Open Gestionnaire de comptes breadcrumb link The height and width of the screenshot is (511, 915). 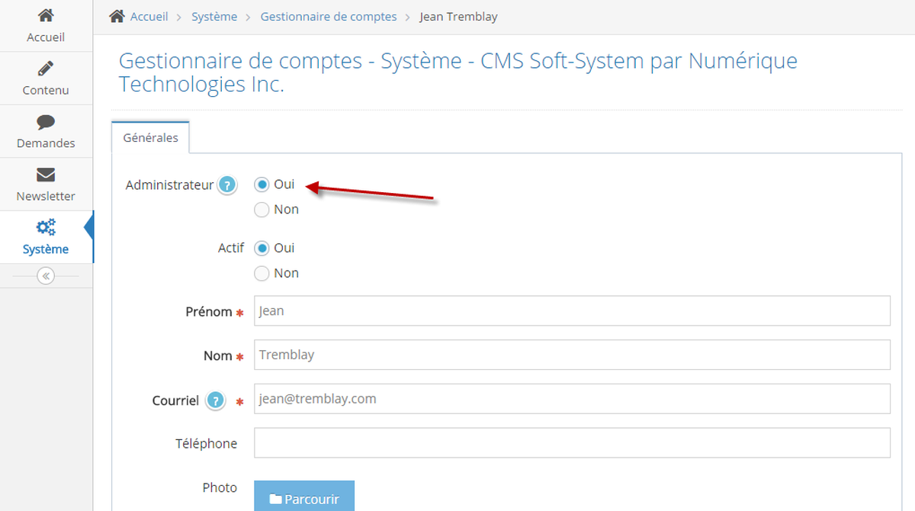point(329,16)
